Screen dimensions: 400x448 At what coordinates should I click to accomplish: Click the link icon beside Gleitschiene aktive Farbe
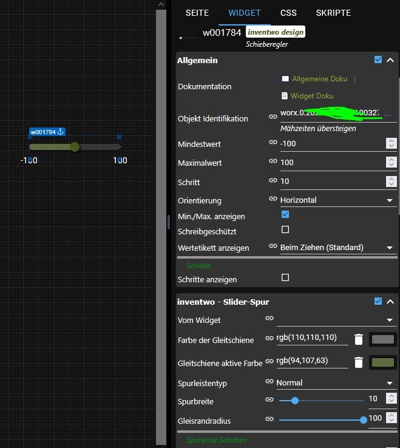pyautogui.click(x=269, y=361)
